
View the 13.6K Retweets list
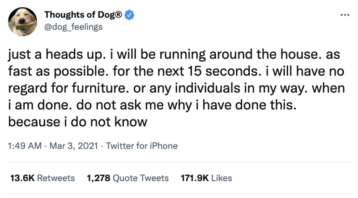coord(42,178)
